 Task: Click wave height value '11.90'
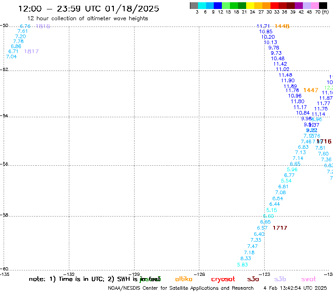click(x=288, y=80)
